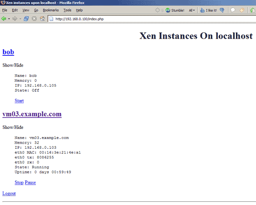Click the thumbs-down dislike icon

point(222,10)
